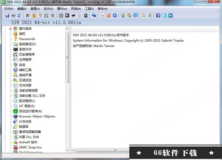This screenshot has height=160, width=222.
Task: Select the MMC Snap-Ins tree item
Action: [x=30, y=147]
